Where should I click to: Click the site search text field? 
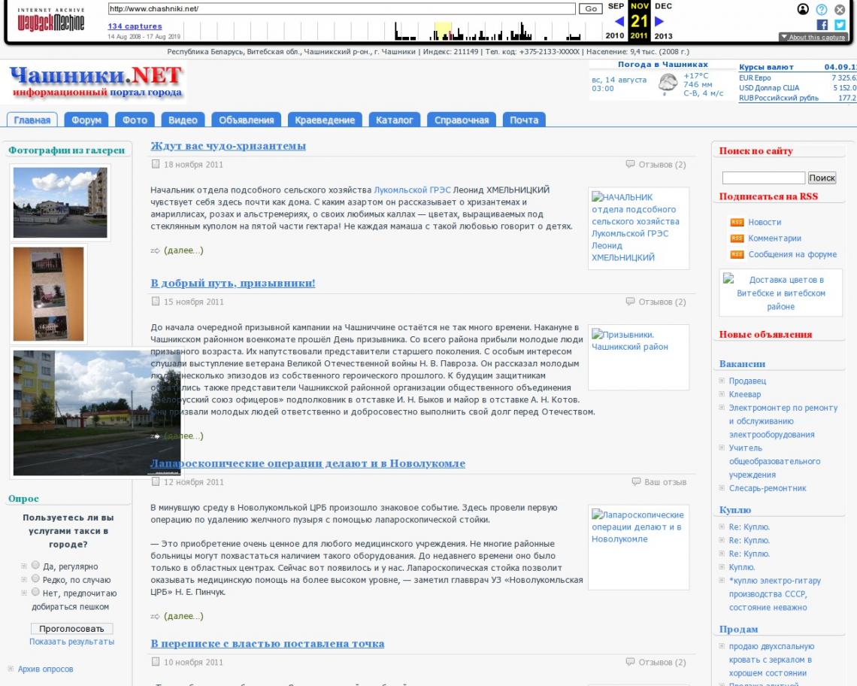coord(764,178)
